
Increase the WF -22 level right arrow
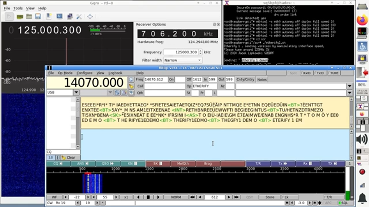[x=88, y=197]
